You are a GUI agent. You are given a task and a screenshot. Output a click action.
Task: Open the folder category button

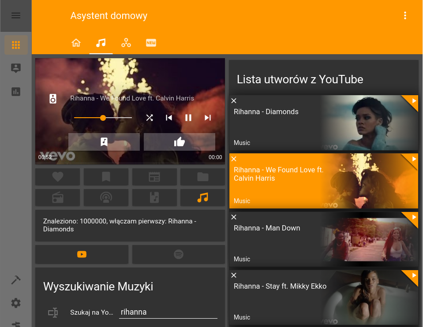[x=202, y=177]
